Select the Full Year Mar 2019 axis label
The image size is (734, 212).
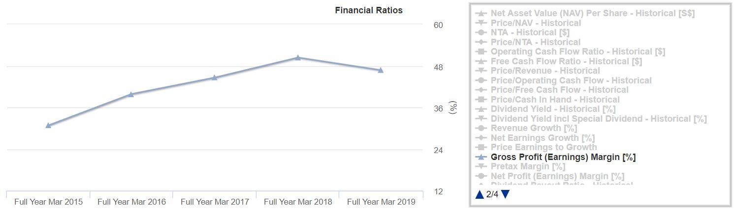[381, 202]
